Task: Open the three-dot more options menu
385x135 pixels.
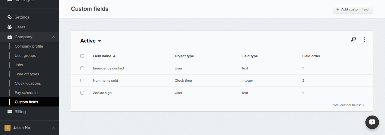Action: coord(364,40)
